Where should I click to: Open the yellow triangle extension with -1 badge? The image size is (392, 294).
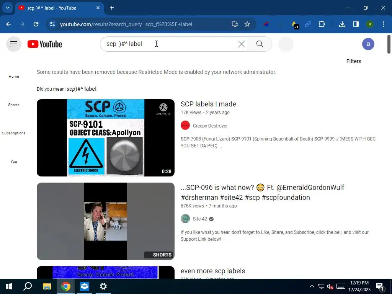(295, 24)
